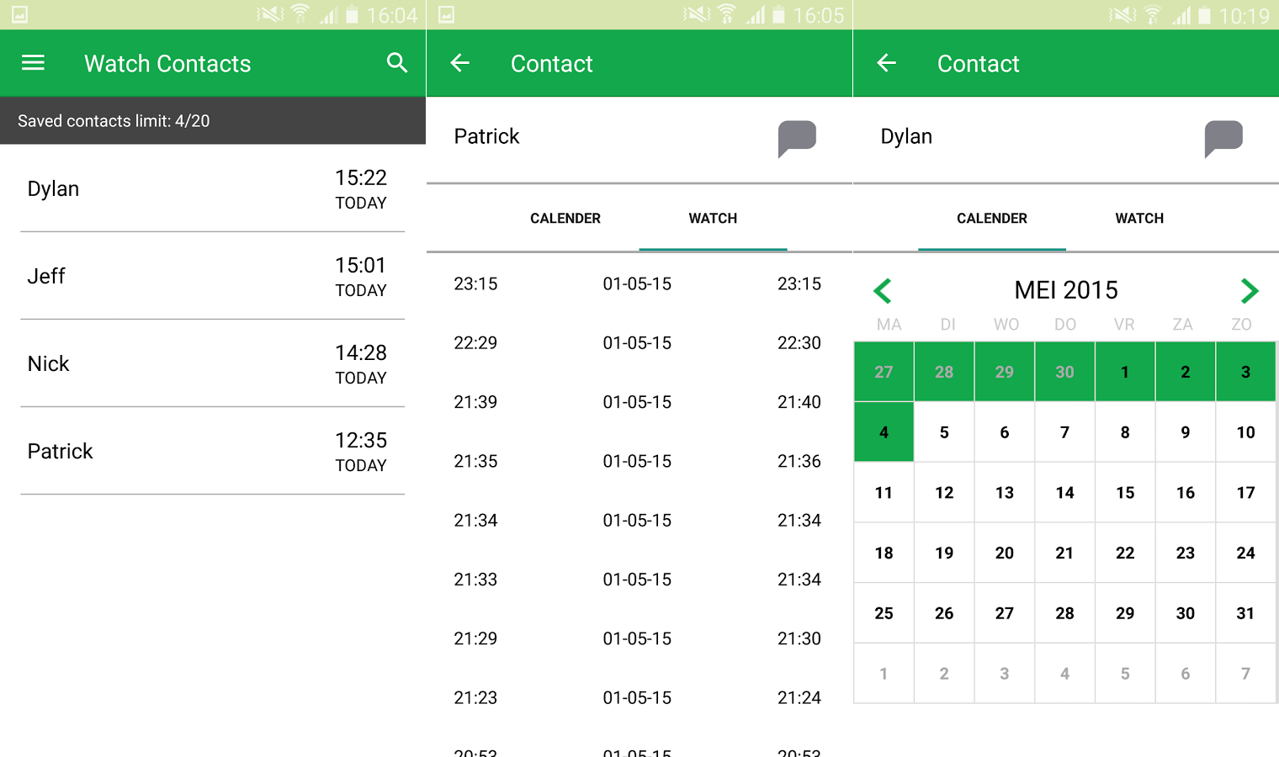Select calendar day 1 highlighted in green
Viewport: 1279px width, 757px height.
point(1125,372)
